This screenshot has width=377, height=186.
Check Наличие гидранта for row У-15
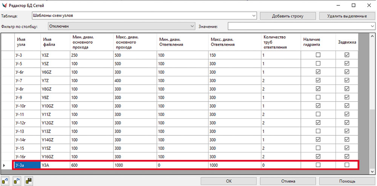[318, 148]
